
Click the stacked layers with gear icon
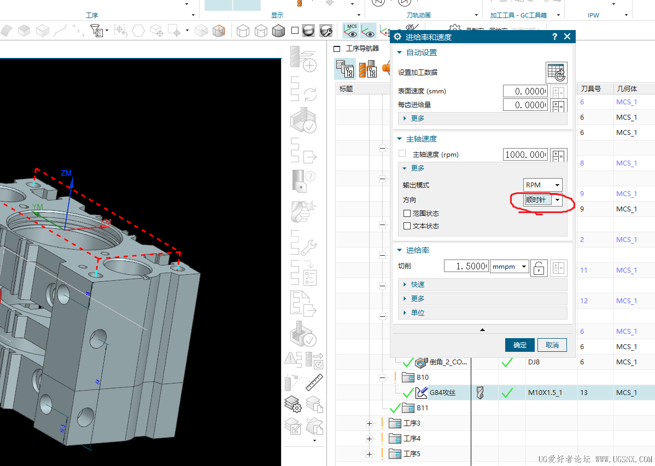[293, 404]
